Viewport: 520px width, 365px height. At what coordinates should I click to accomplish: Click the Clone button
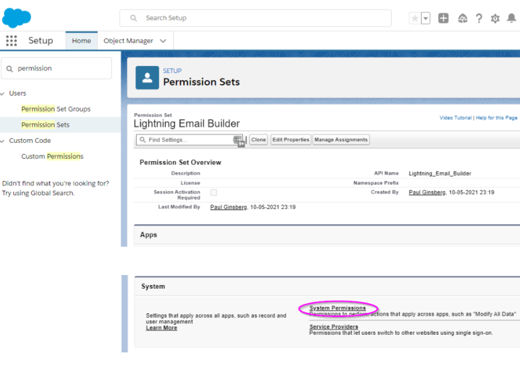(258, 140)
